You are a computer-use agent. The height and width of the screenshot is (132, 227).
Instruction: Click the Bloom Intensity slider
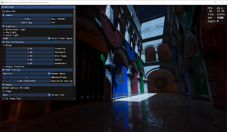pos(30,49)
